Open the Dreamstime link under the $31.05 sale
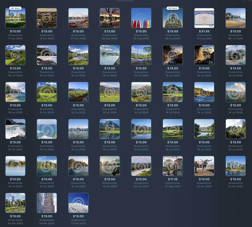This screenshot has height=227, width=252. click(204, 35)
